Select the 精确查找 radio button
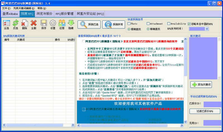Image resolution: width=223 pixels, height=132 pixels. [x=148, y=29]
